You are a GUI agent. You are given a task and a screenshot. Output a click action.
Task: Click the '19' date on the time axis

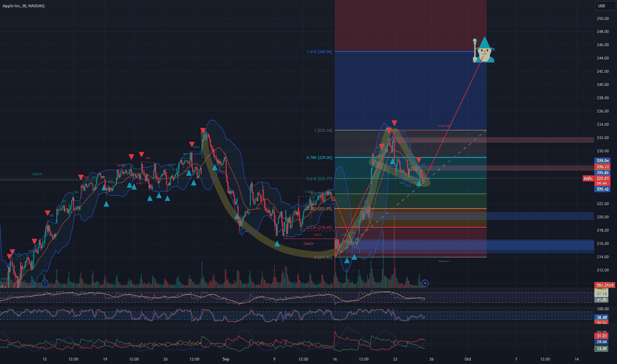tap(105, 359)
